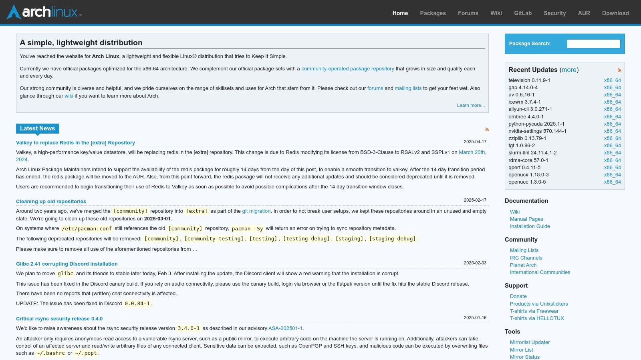Click x86_64 link next to openucc
Viewport: 641px width, 360px height.
(x=613, y=182)
